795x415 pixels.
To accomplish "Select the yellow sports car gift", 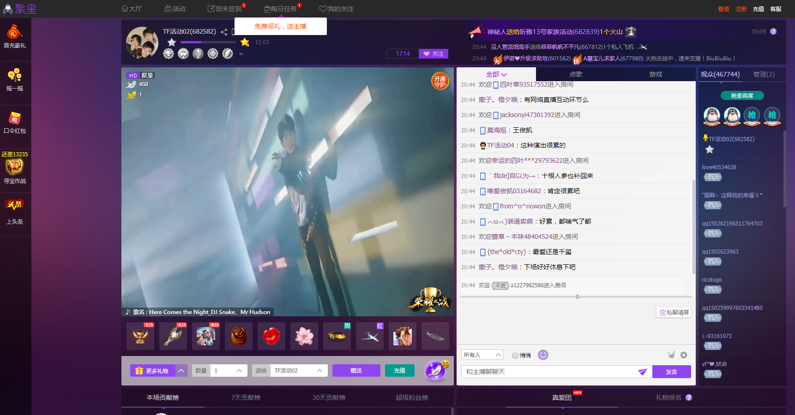I will [x=337, y=336].
